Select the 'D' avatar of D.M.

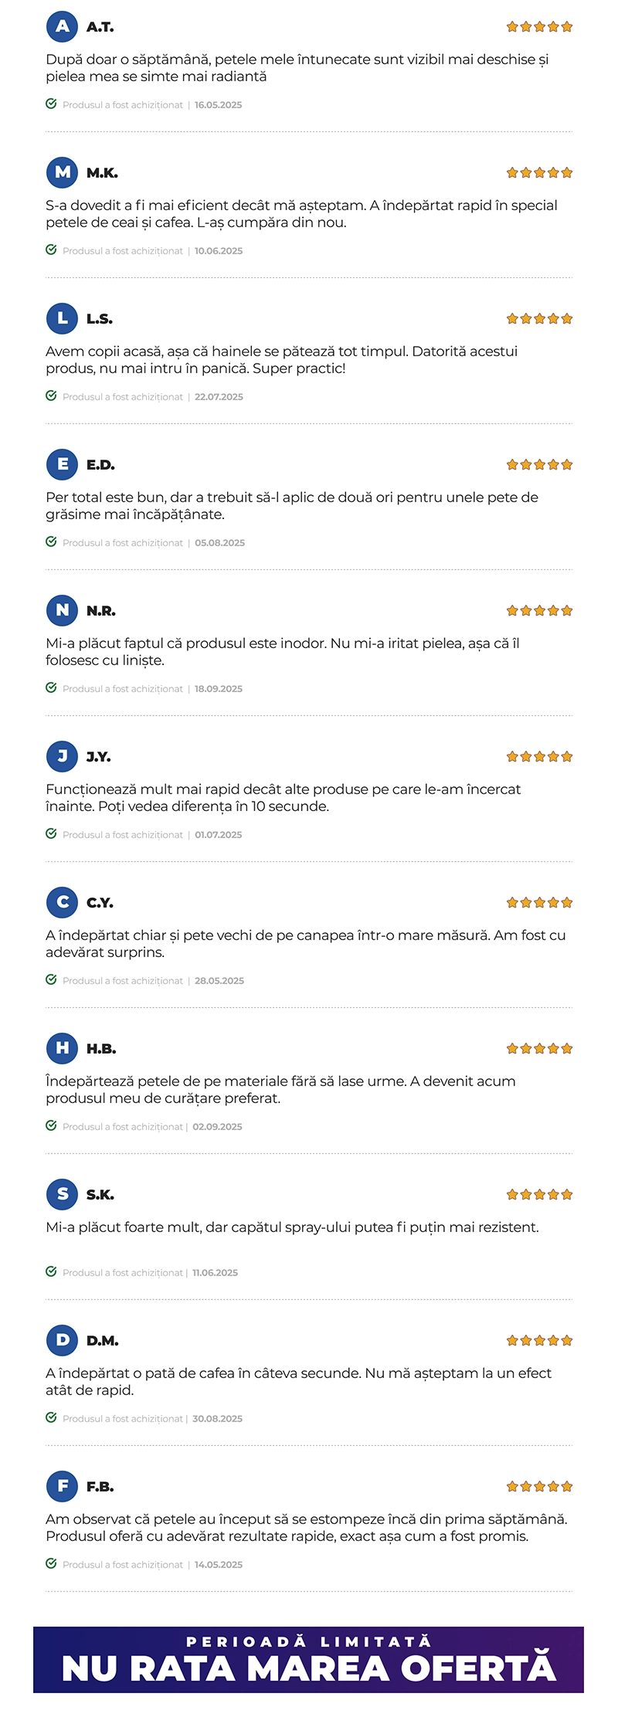pyautogui.click(x=63, y=1340)
